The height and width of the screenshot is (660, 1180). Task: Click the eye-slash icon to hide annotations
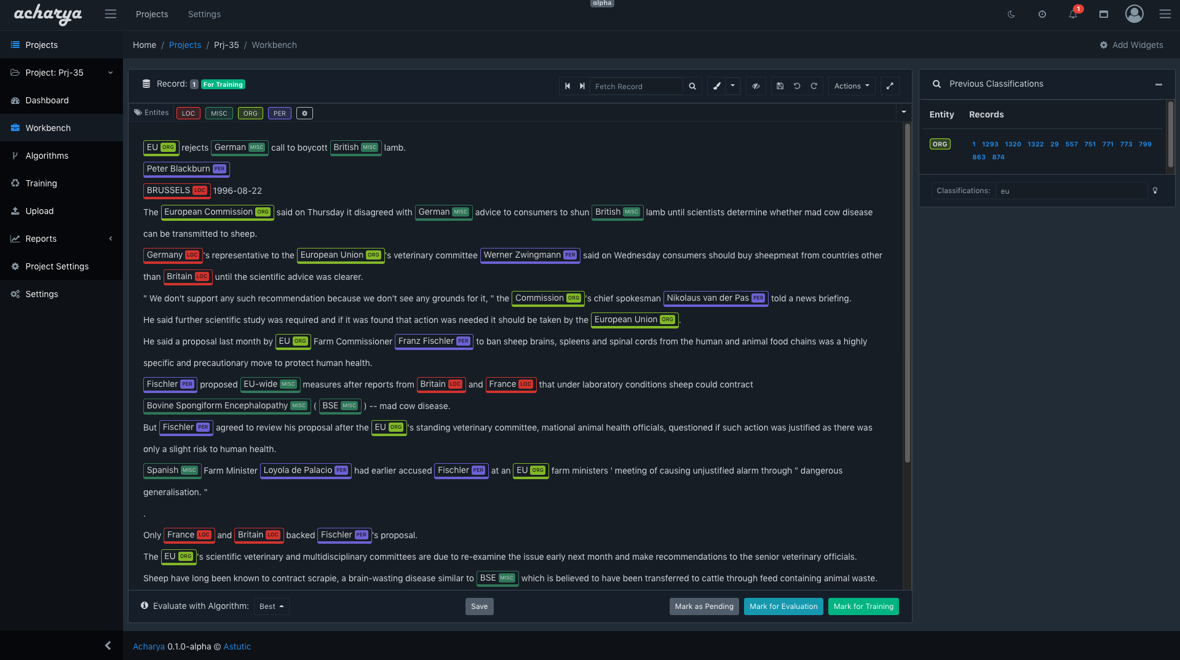pos(756,86)
